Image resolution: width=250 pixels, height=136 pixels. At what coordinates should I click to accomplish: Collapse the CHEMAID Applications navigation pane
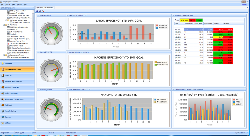click(x=33, y=8)
